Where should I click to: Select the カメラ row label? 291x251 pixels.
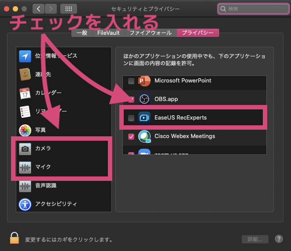pos(43,148)
